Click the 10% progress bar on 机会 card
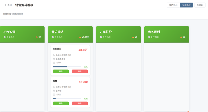The width and height of the screenshot is (208, 112). point(67,99)
